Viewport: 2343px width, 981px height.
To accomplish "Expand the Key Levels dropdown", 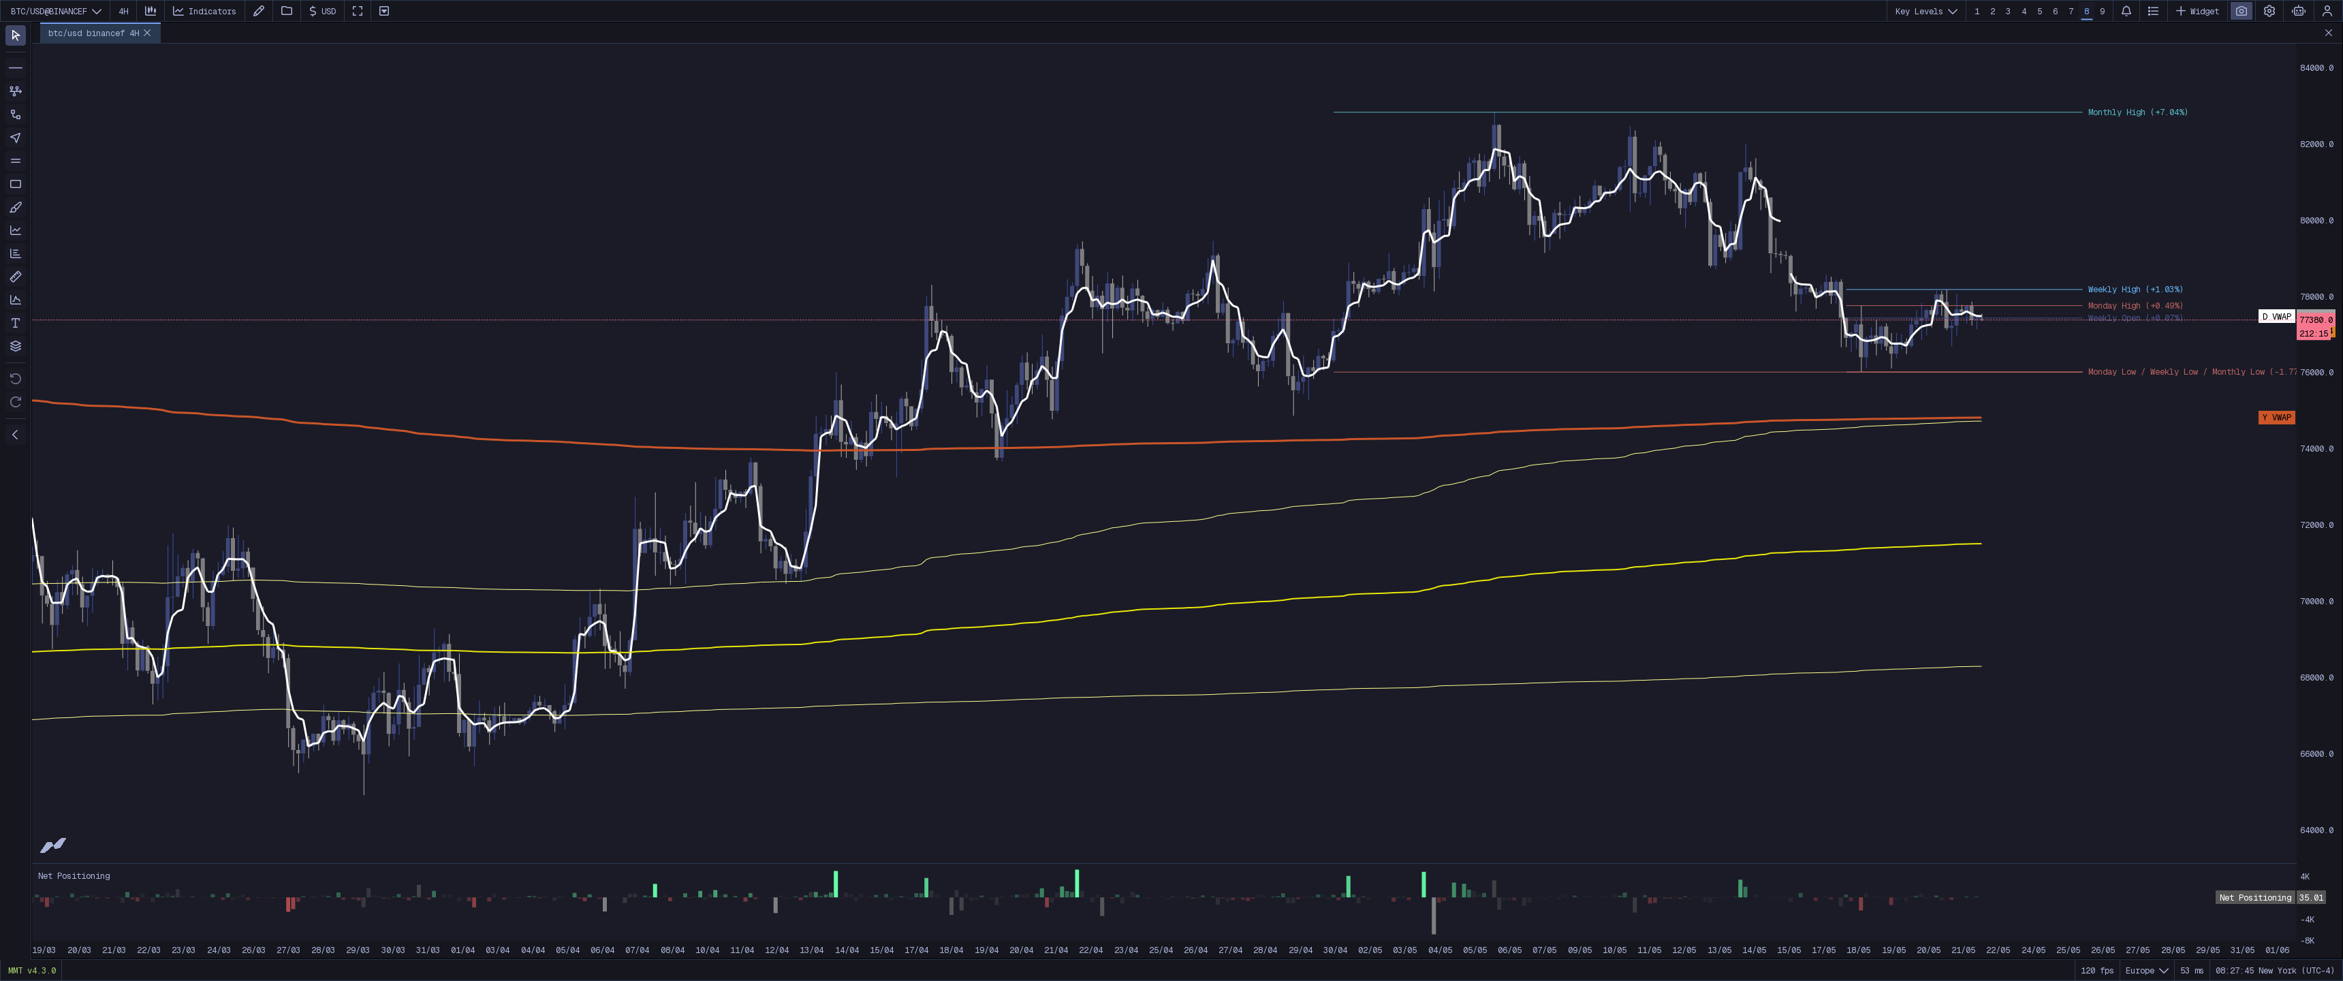I will tap(1925, 11).
